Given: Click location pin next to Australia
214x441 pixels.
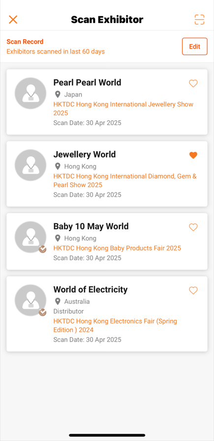Looking at the screenshot, I should click(x=58, y=302).
